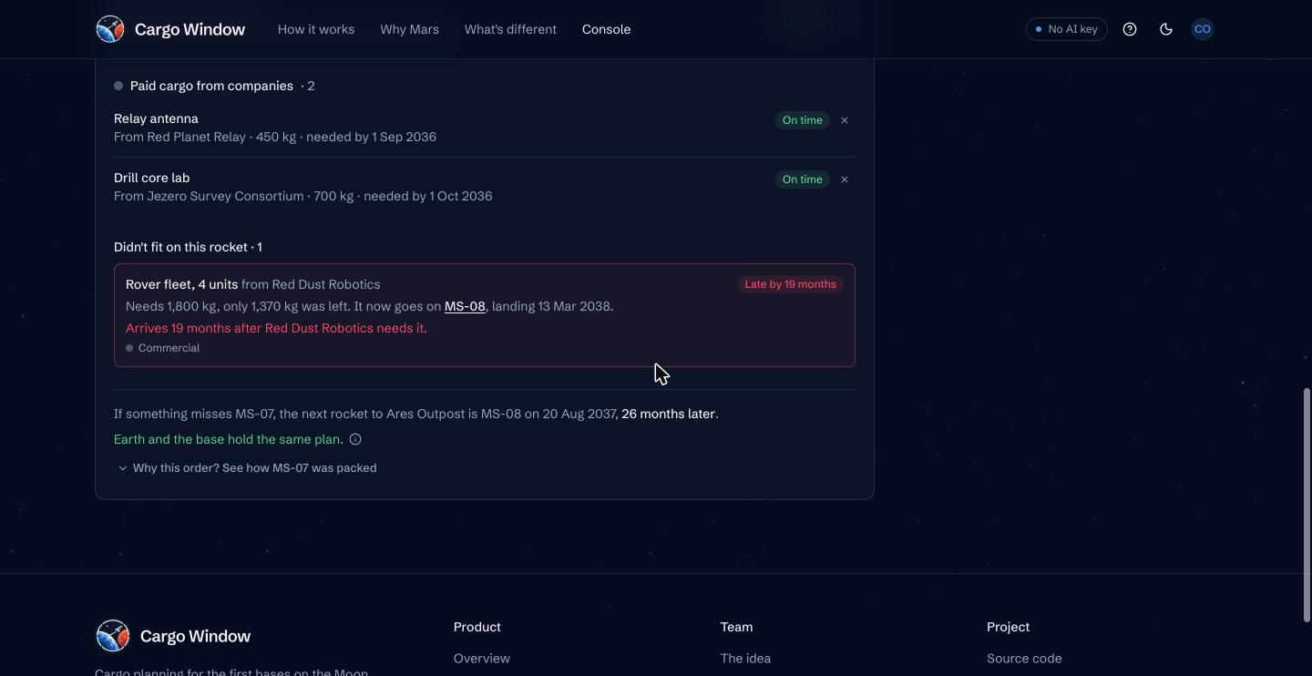Screen dimensions: 1312x676
Task: Click the 'No AI key' badge
Action: [x=1067, y=29]
